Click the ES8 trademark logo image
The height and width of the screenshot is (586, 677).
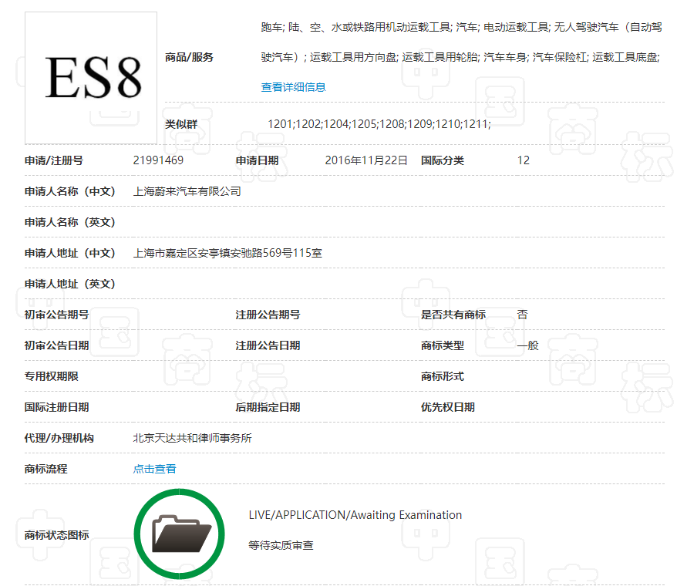[90, 77]
